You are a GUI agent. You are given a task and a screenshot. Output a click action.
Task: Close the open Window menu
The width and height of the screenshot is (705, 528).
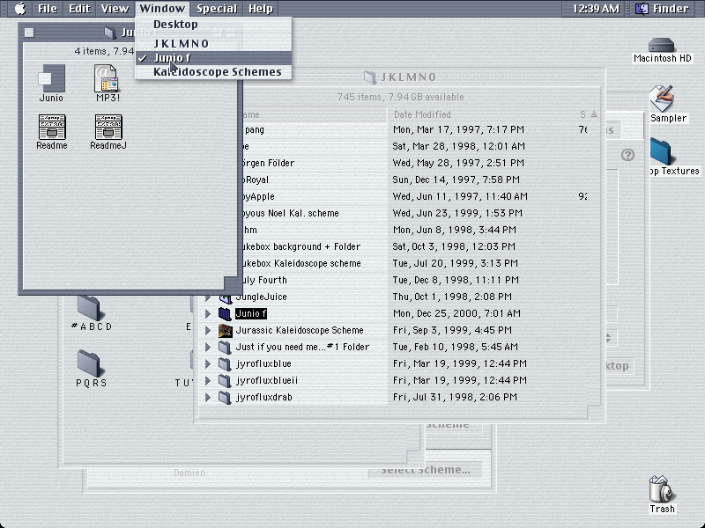click(162, 9)
